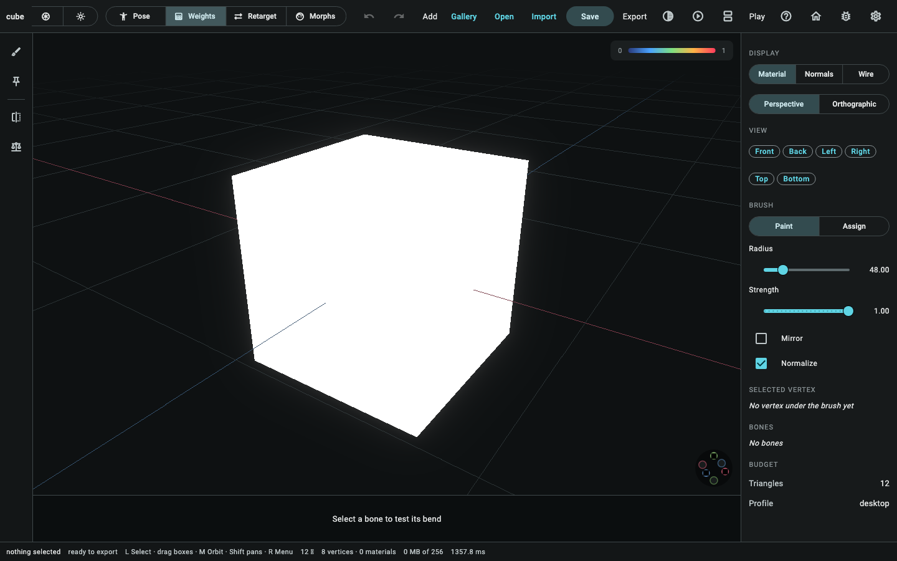Click the Strength slider handle
Screen dimensions: 897x561
pyautogui.click(x=848, y=311)
